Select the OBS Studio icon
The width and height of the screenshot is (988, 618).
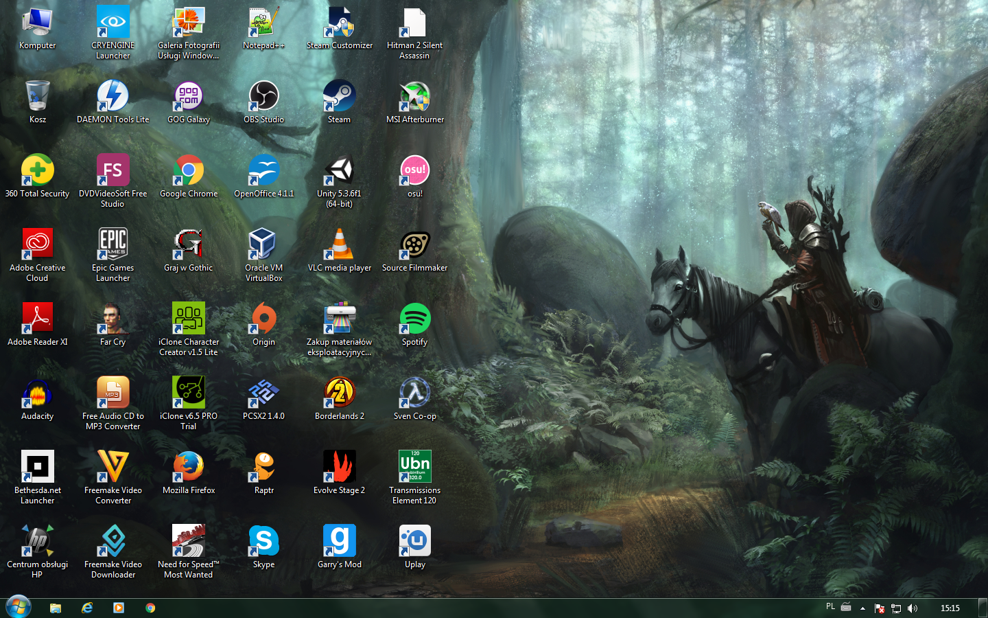[263, 102]
